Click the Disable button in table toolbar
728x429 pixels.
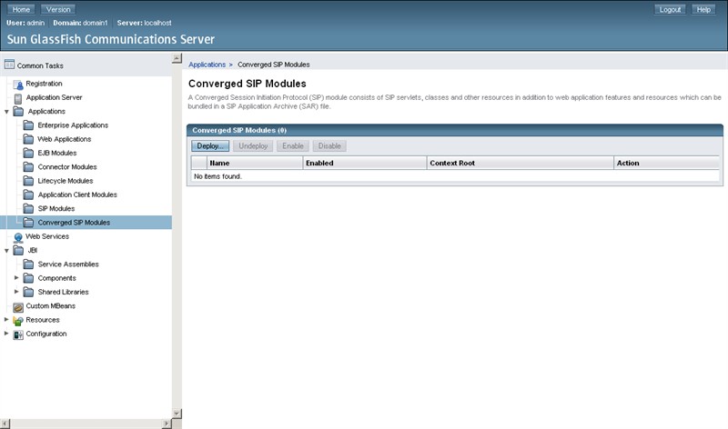click(329, 146)
